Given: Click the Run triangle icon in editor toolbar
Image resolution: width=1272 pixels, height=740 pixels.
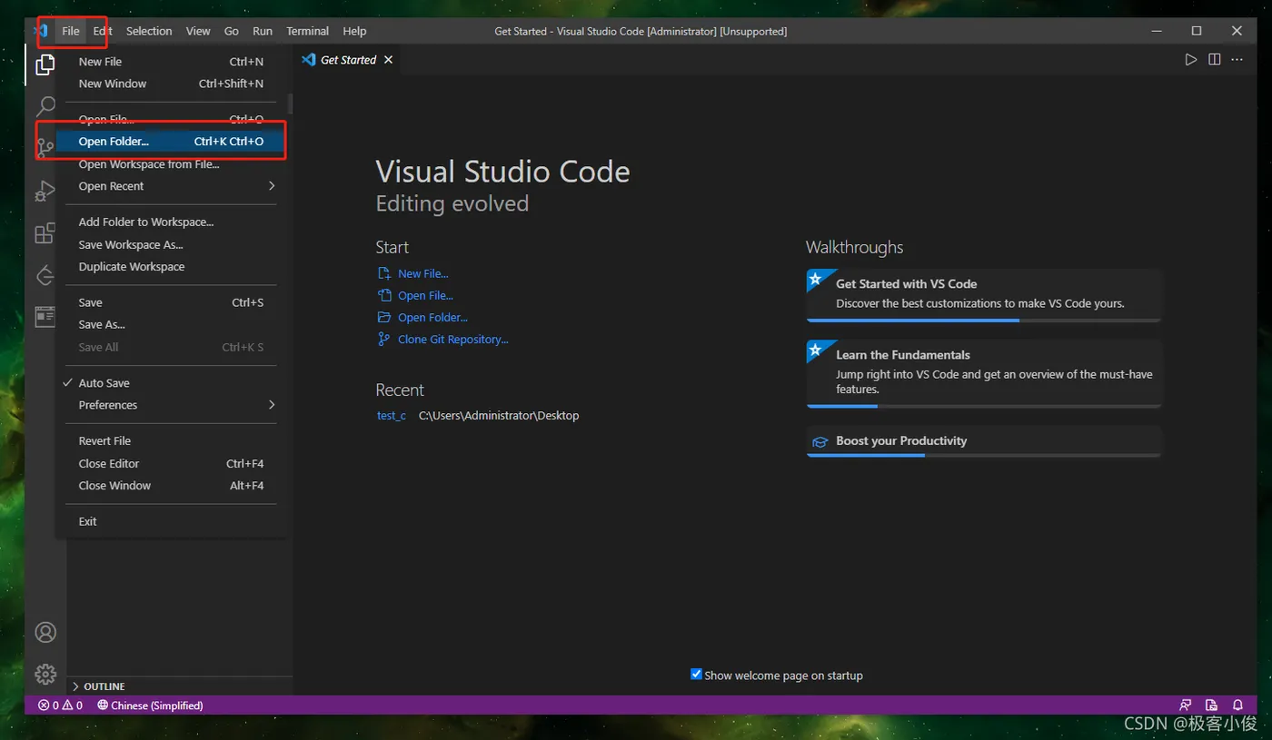Looking at the screenshot, I should 1190,60.
